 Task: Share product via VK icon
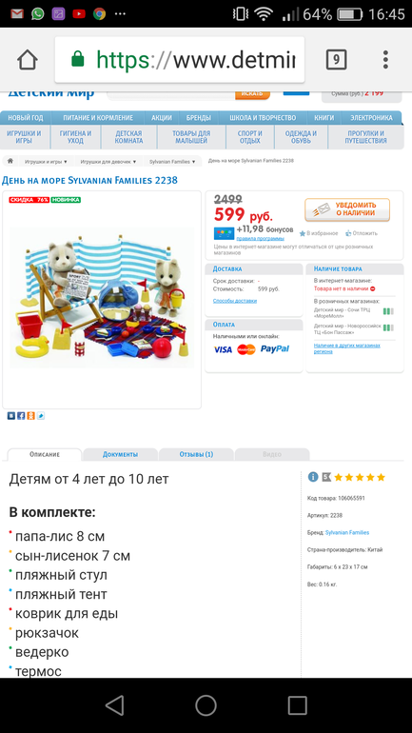point(11,416)
